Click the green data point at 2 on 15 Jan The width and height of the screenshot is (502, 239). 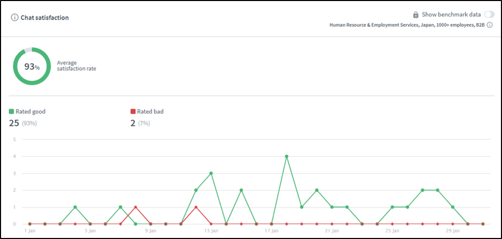[x=241, y=190]
